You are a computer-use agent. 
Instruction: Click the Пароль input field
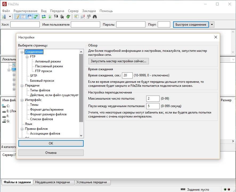click(x=131, y=25)
